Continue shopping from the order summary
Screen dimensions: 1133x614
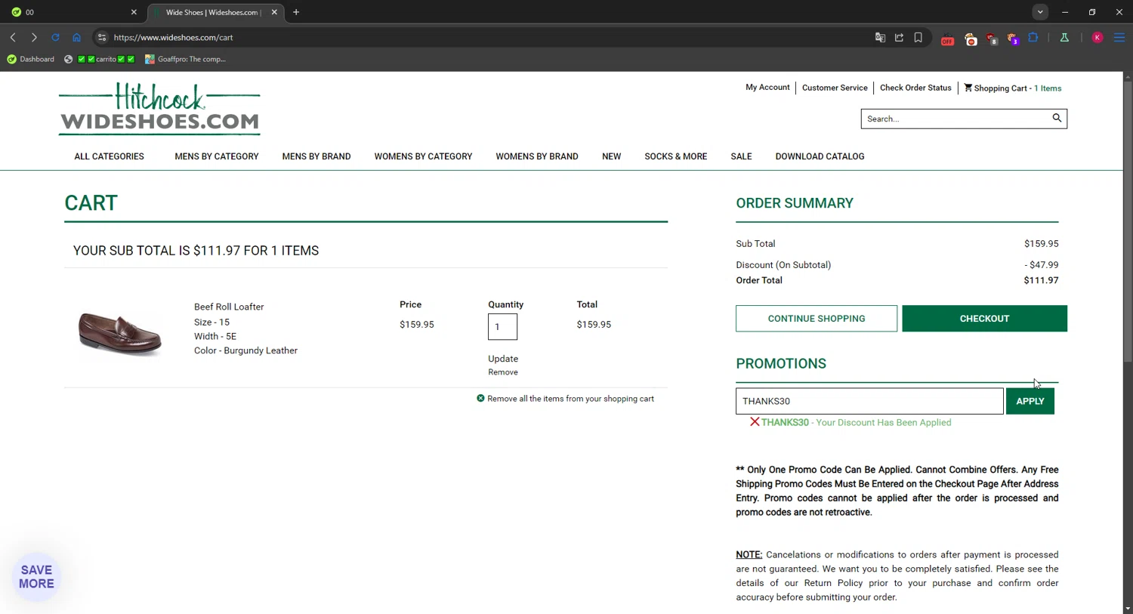pyautogui.click(x=817, y=319)
